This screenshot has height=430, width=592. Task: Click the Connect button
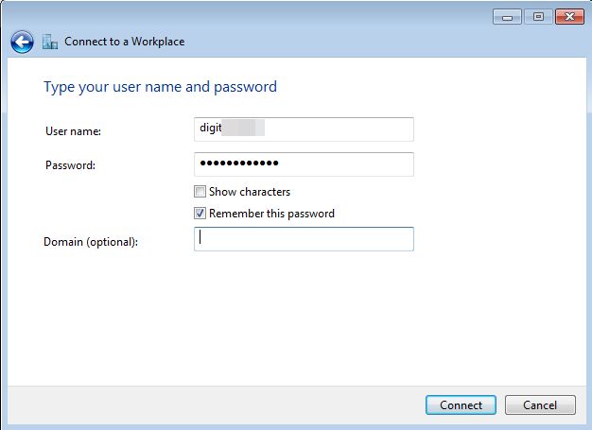coord(461,404)
